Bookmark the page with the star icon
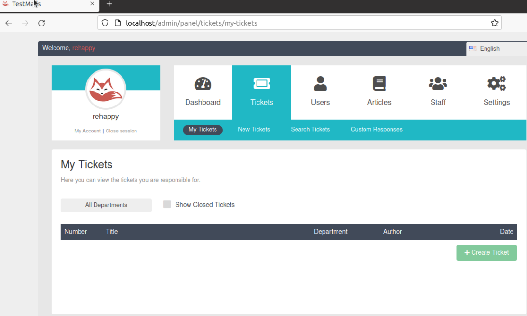Image resolution: width=527 pixels, height=316 pixels. pyautogui.click(x=495, y=23)
